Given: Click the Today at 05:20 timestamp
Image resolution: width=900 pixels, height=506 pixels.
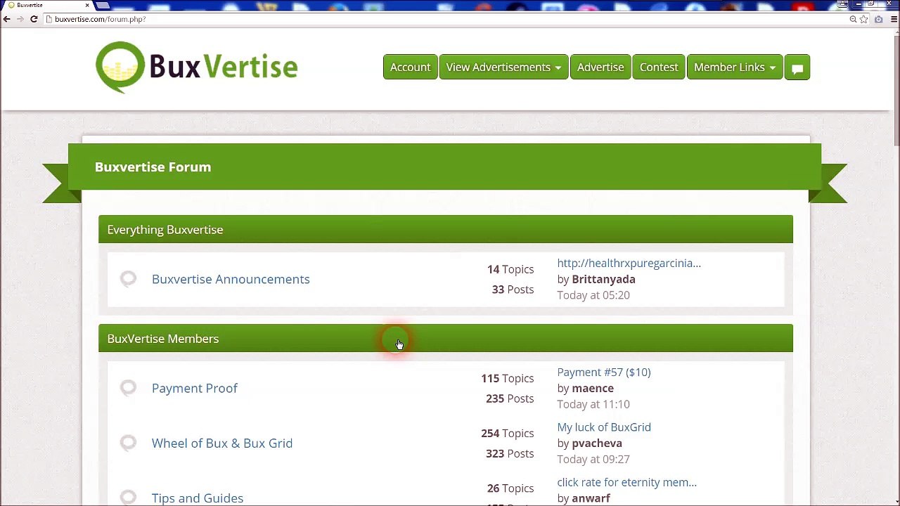Looking at the screenshot, I should pyautogui.click(x=593, y=295).
